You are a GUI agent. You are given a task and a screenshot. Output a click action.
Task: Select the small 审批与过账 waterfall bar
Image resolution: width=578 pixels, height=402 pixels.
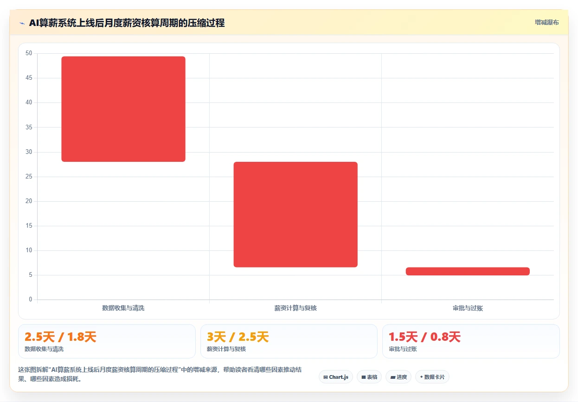tap(468, 271)
